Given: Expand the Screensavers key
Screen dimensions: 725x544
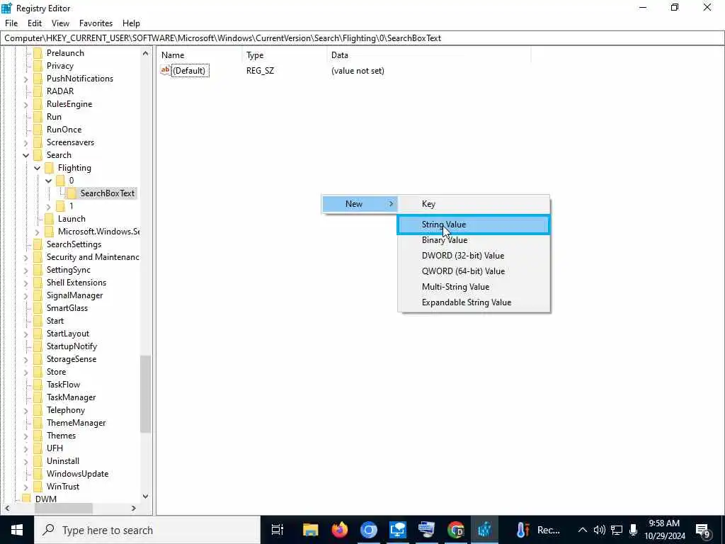Looking at the screenshot, I should 26,143.
